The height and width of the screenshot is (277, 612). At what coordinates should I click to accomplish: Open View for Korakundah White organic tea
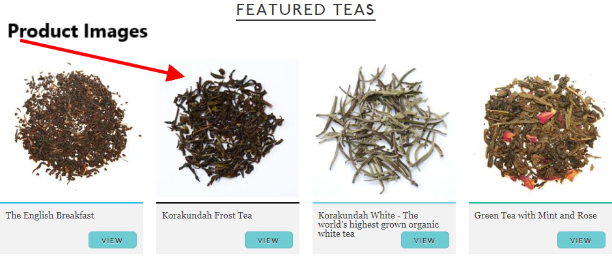coord(425,240)
